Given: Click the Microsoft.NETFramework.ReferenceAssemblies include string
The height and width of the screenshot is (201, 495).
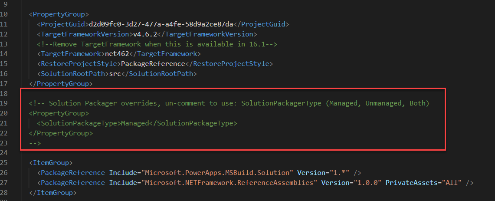Looking at the screenshot, I should [229, 183].
